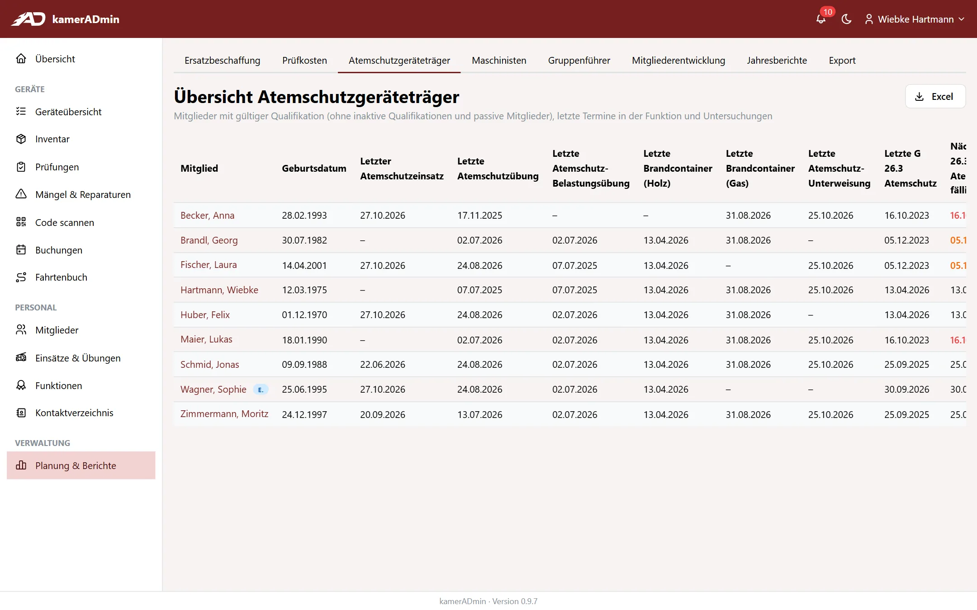977x610 pixels.
Task: Open the notifications bell icon
Action: [820, 19]
